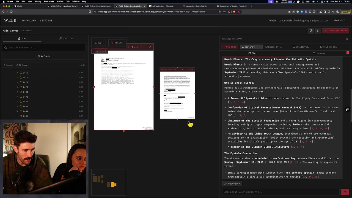
Task: Click the red send message button
Action: 345,192
